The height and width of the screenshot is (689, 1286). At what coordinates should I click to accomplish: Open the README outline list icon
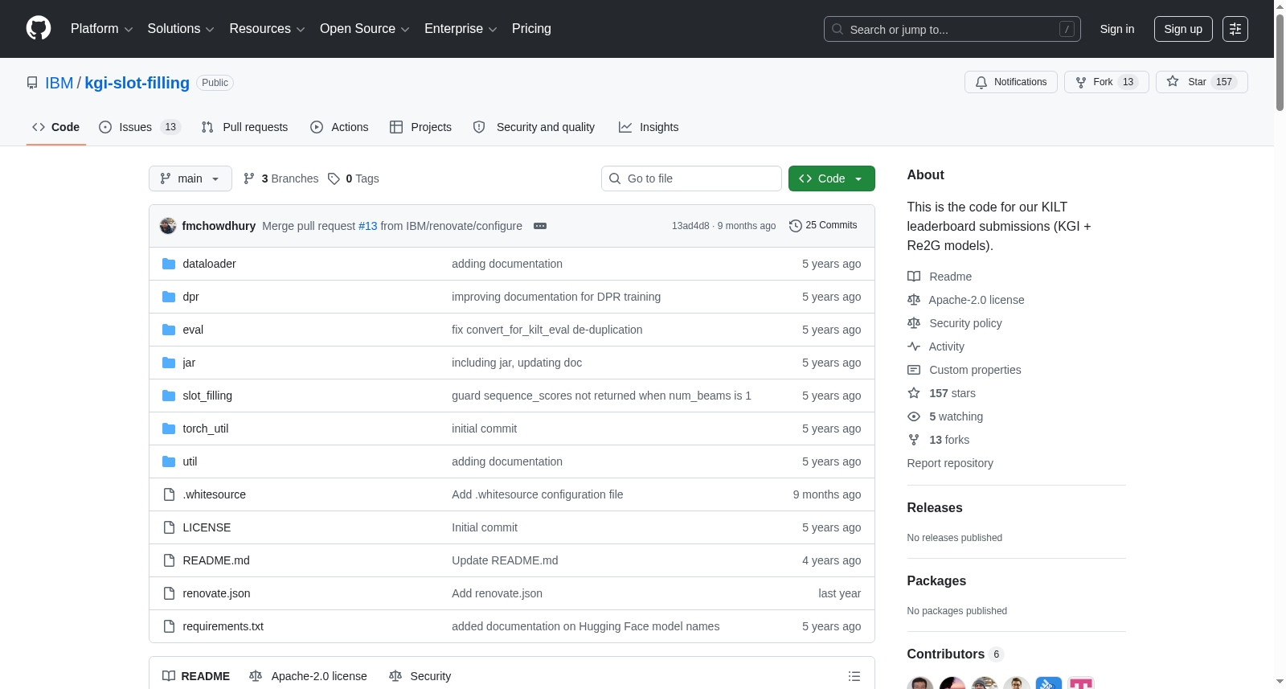(854, 676)
